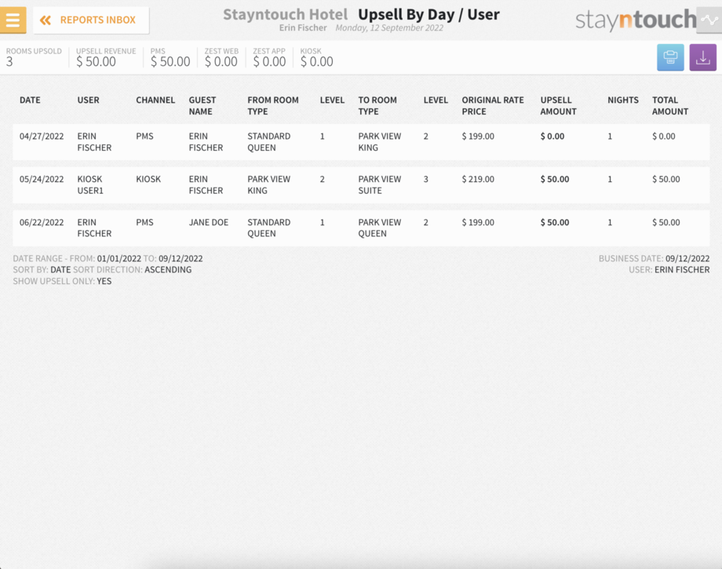Click the $ 0.00 upsell amount

[x=552, y=137]
